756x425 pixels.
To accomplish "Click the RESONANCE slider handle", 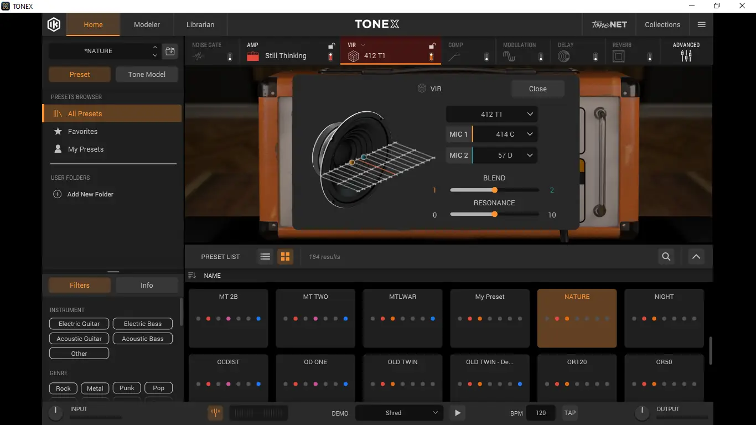I will 495,215.
